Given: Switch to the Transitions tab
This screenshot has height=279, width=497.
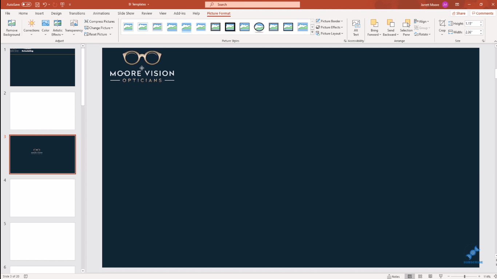Looking at the screenshot, I should click(77, 13).
